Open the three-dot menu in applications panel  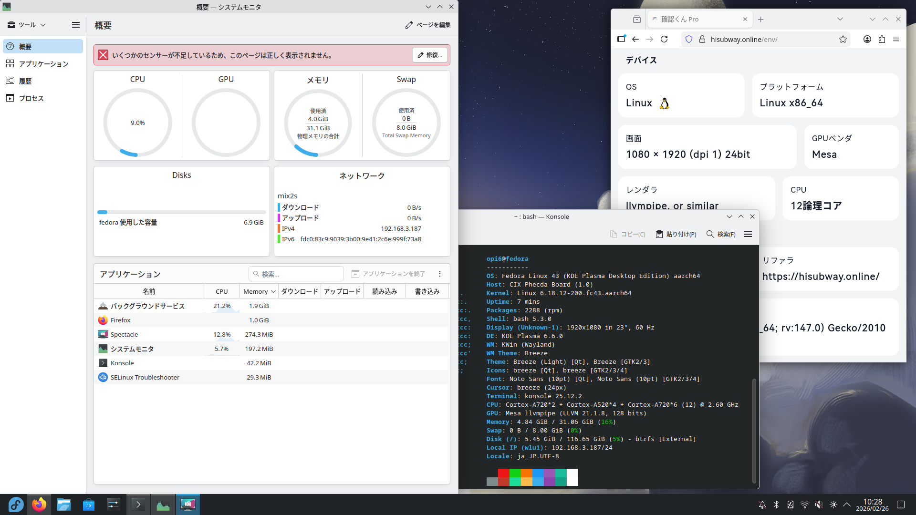(440, 274)
